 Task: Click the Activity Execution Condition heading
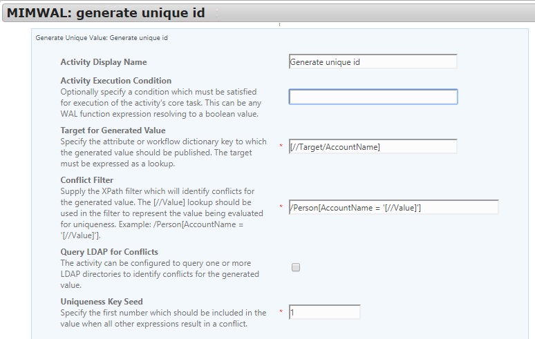click(x=116, y=81)
